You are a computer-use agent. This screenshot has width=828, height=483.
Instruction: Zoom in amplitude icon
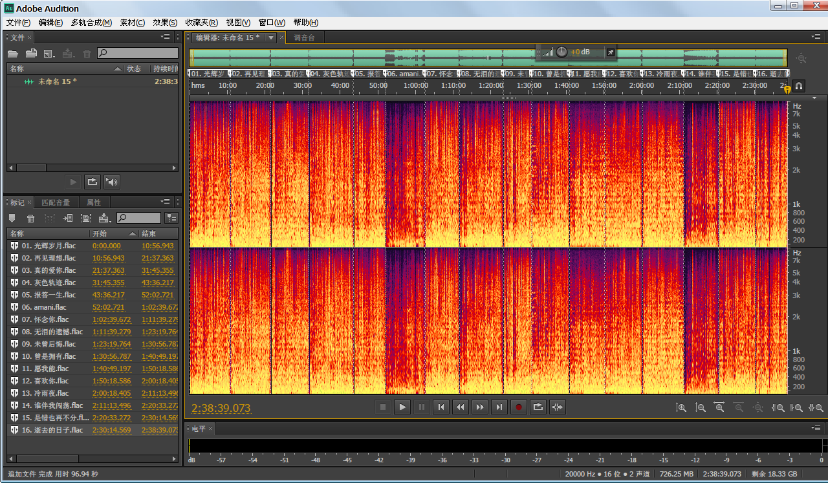pos(681,408)
